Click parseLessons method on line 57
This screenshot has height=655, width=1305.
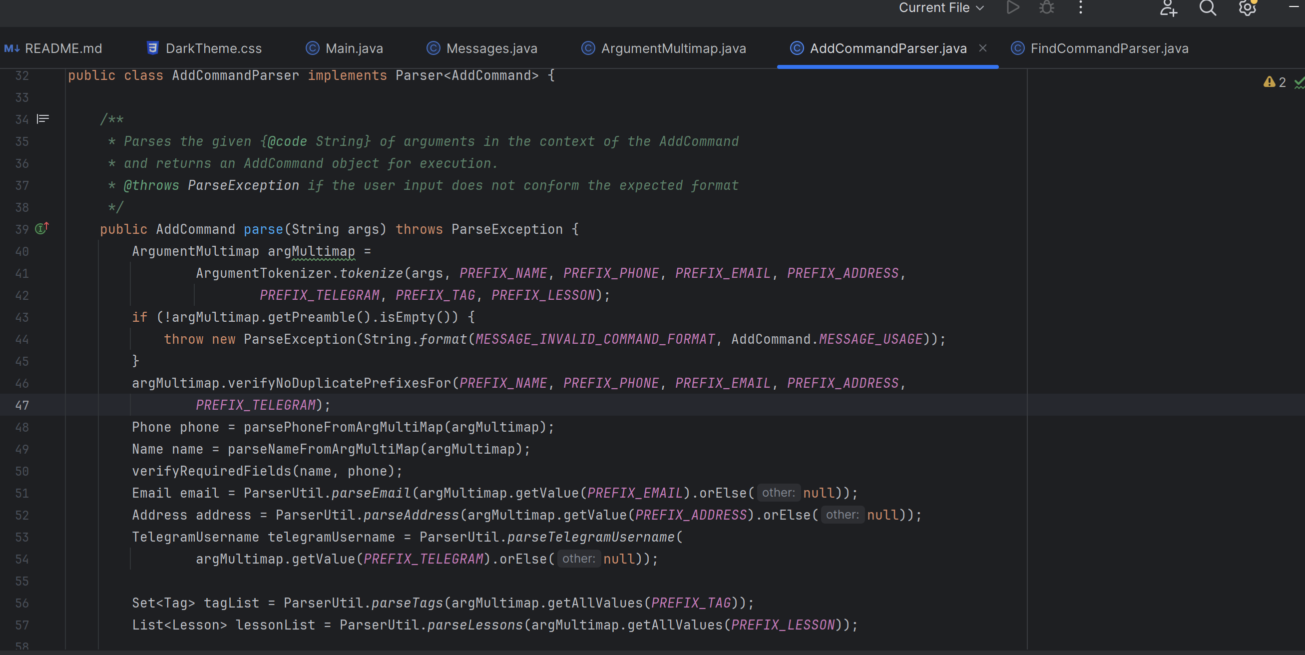tap(474, 625)
